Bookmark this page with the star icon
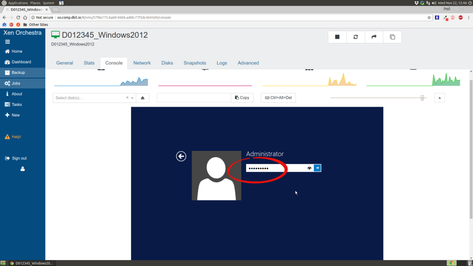Screen dimensions: 473x266 pyautogui.click(x=429, y=18)
